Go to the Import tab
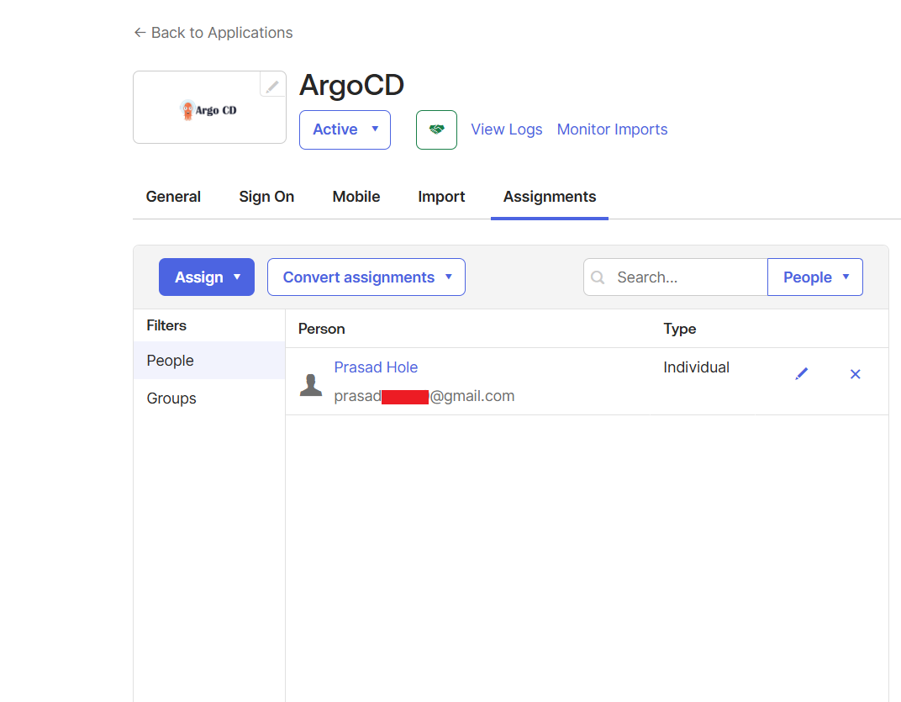 point(441,197)
